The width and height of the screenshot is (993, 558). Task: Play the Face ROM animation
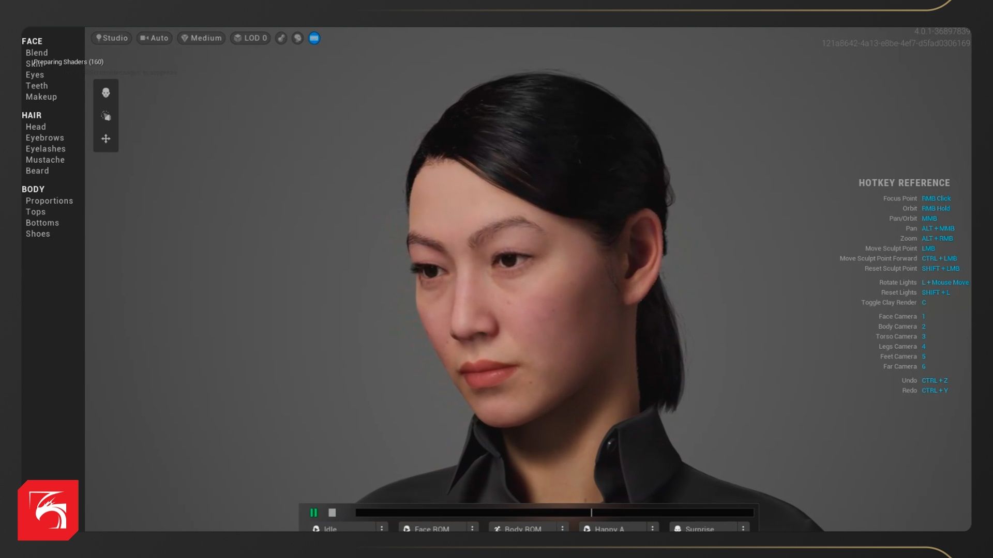click(431, 529)
